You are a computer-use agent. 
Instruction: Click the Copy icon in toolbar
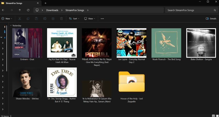(28, 19)
